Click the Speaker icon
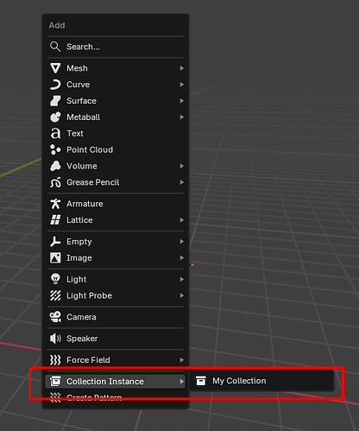Viewport: 359px width, 431px height. (55, 339)
